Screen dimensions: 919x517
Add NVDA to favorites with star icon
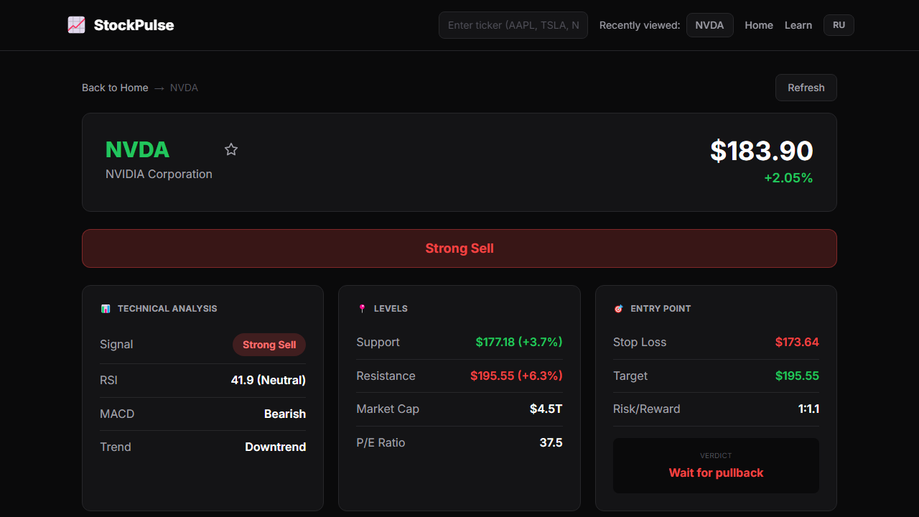coord(231,149)
